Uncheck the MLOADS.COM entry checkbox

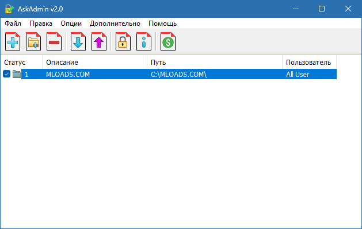6,74
